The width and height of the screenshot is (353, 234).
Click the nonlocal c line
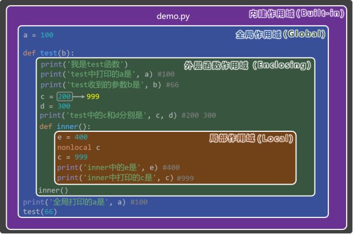(79, 147)
